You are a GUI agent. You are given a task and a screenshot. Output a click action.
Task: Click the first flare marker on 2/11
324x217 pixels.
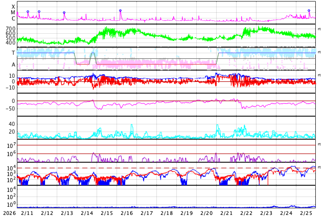(x=28, y=11)
